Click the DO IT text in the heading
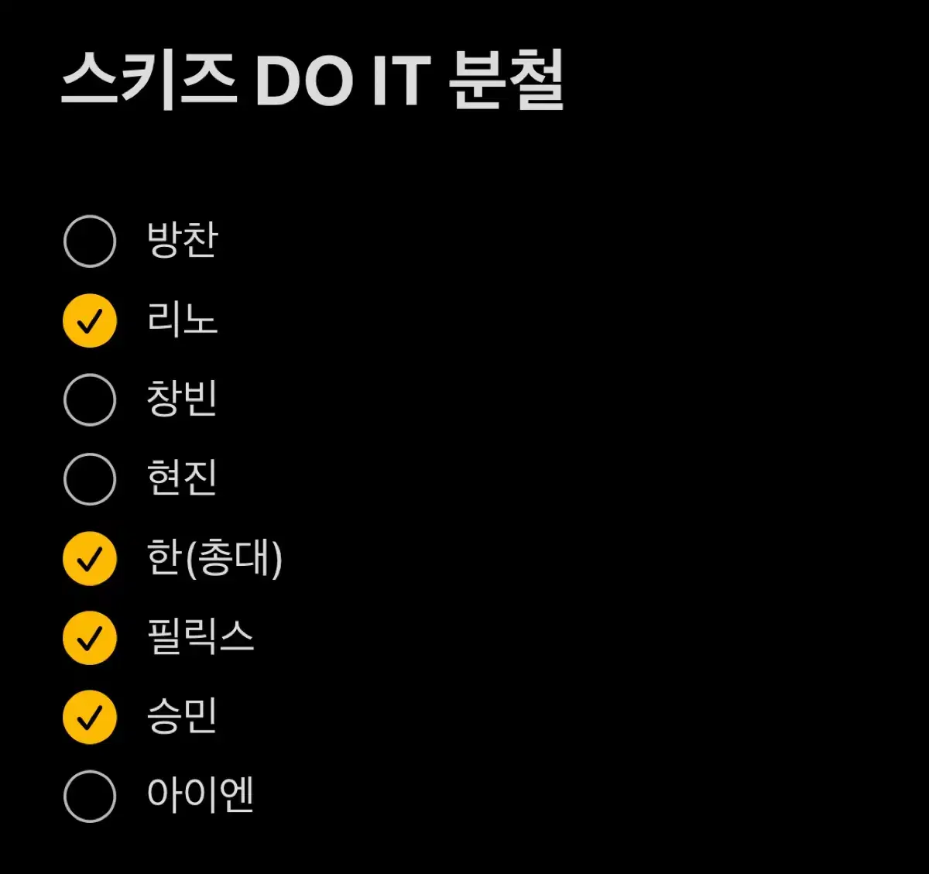 click(342, 81)
